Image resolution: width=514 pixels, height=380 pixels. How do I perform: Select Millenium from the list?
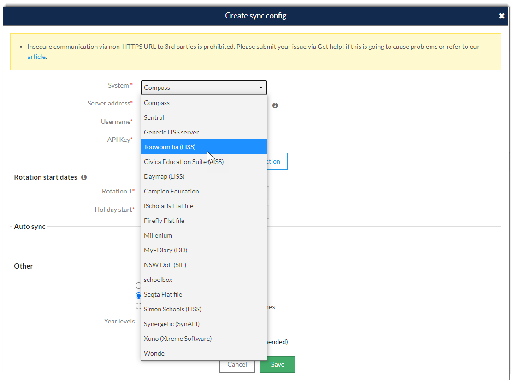click(204, 235)
